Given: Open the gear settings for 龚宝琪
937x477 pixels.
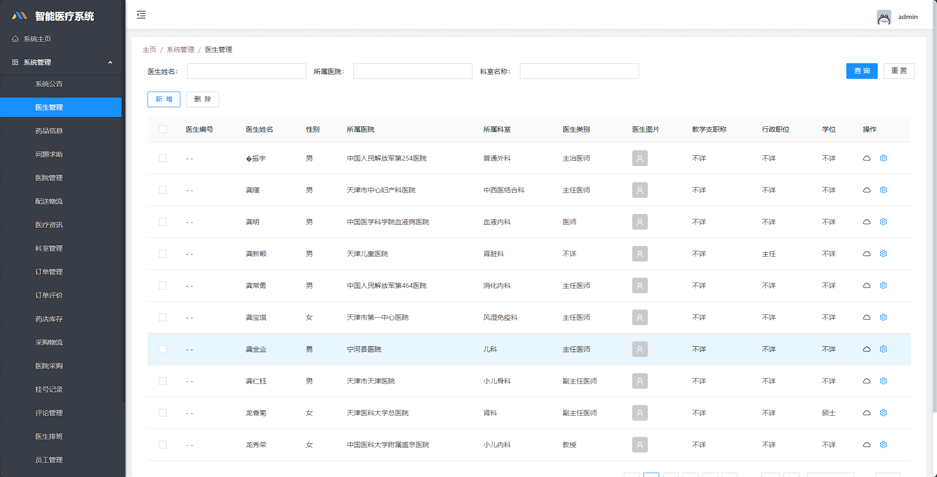Looking at the screenshot, I should [x=884, y=317].
